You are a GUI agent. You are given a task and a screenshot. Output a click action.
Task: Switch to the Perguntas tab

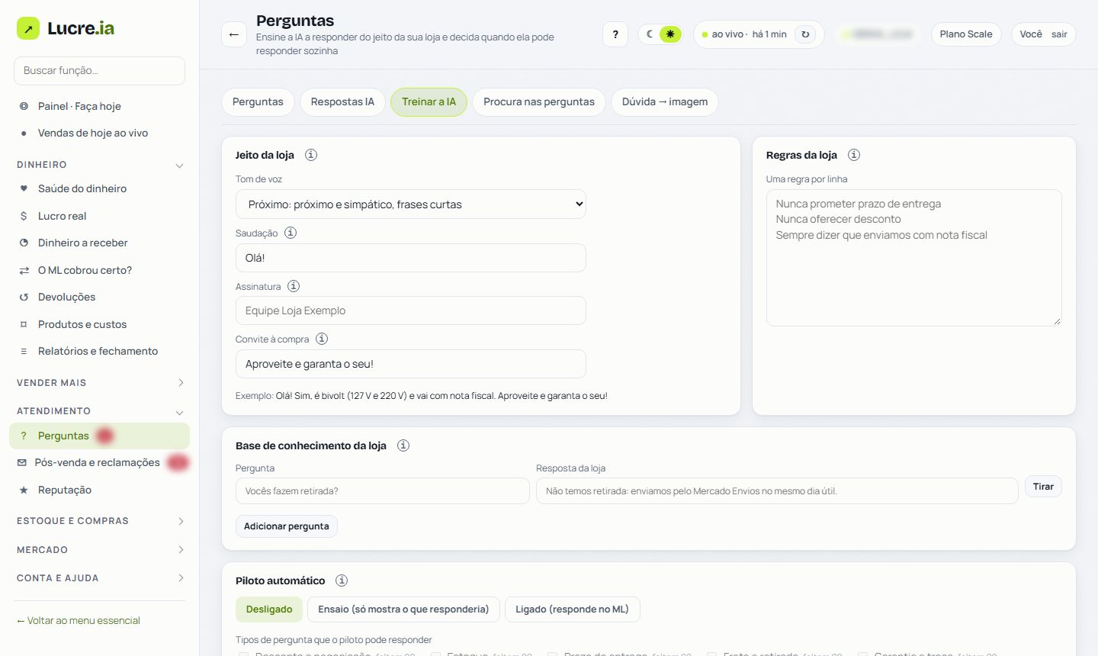[x=258, y=102]
